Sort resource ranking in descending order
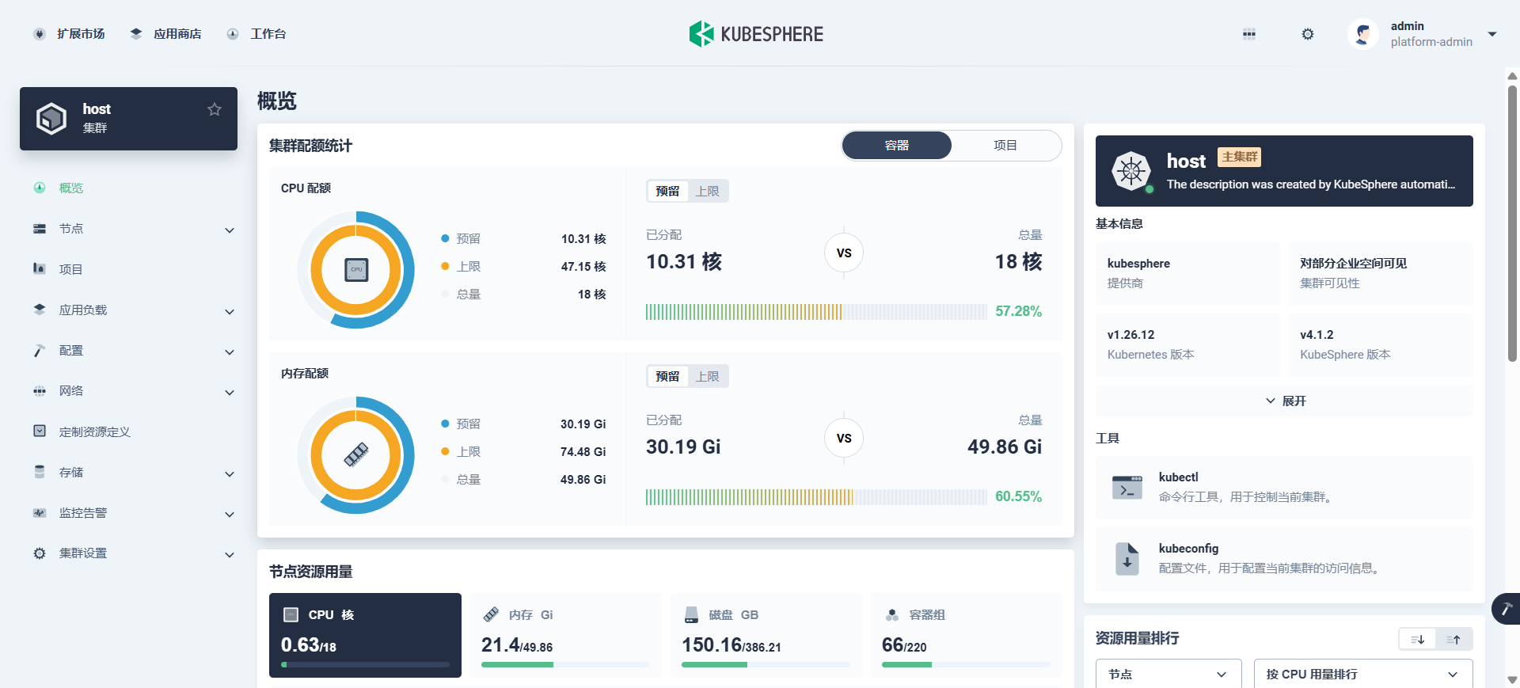 [1418, 640]
